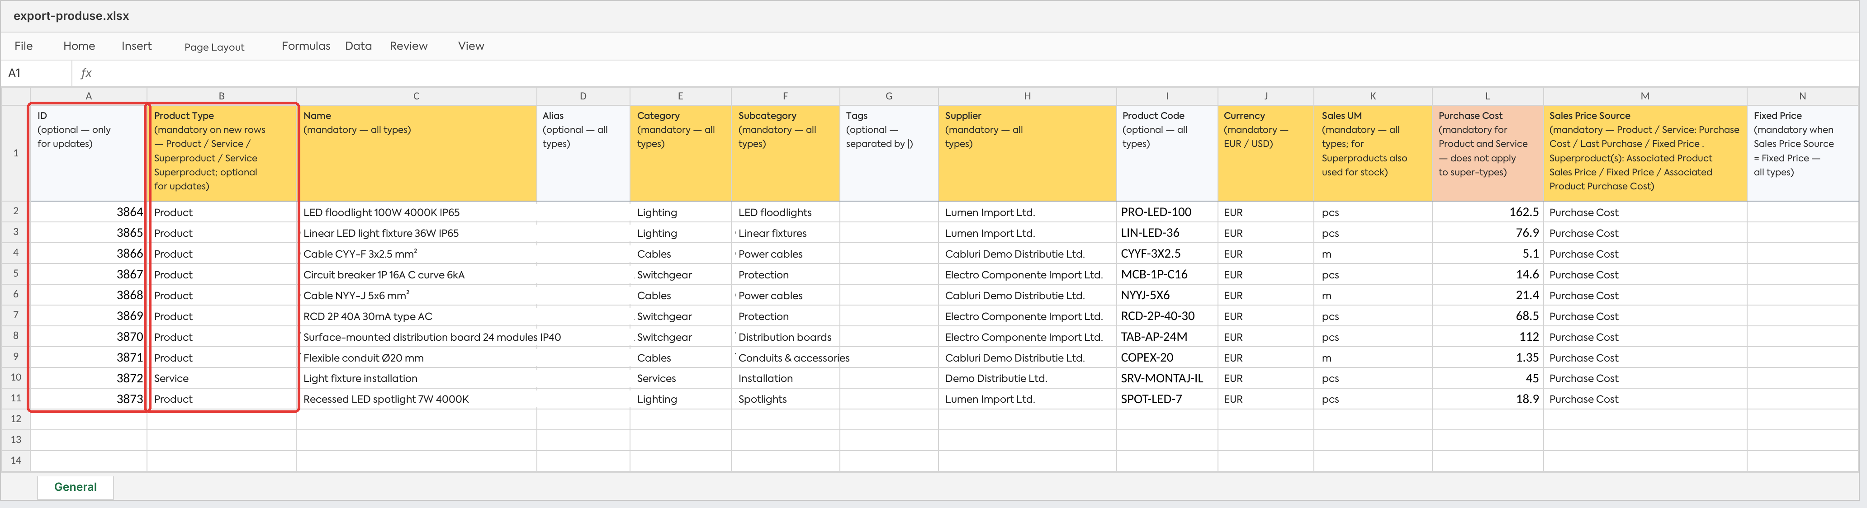The image size is (1867, 508).
Task: Select 'LED floodlight 100W 4000K IP65' cell
Action: 416,212
